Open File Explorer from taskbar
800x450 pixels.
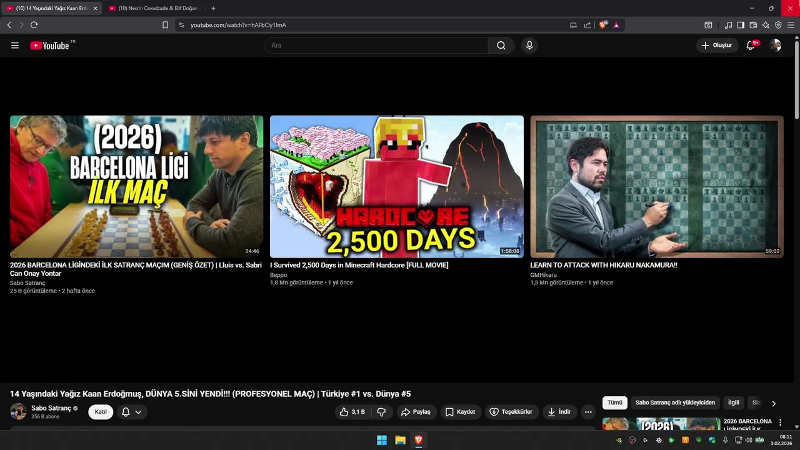(x=400, y=440)
